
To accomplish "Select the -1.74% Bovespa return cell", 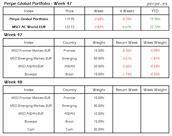I will 127,74.
